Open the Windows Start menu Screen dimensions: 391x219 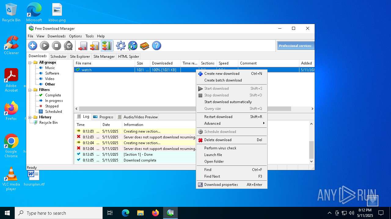(7, 213)
